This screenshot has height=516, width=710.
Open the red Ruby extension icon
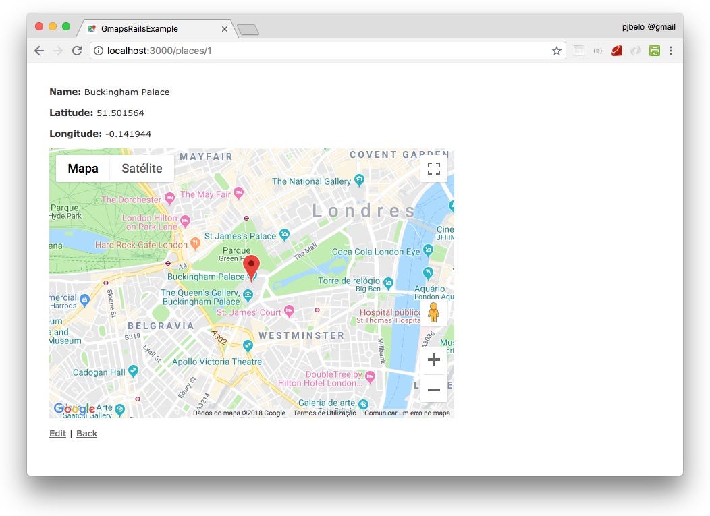(617, 51)
